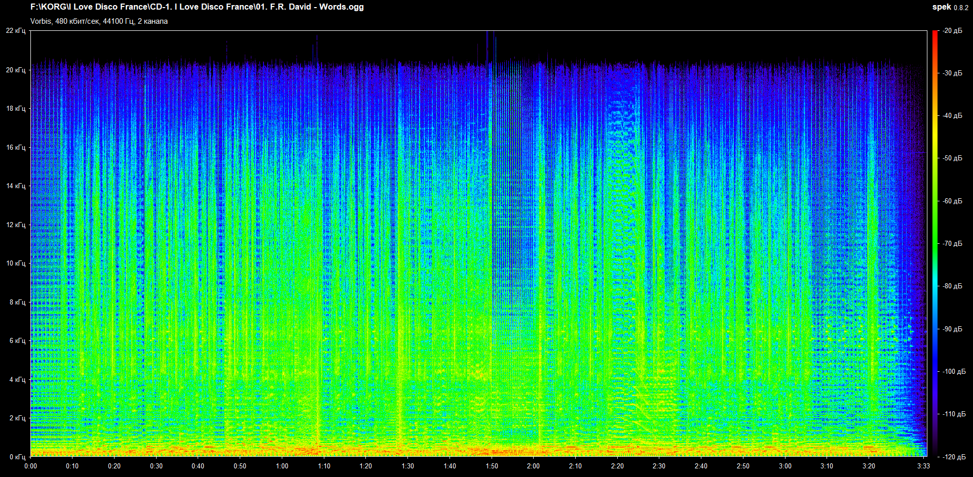Select the 16 kHz frequency axis label
This screenshot has width=973, height=477.
[x=16, y=148]
